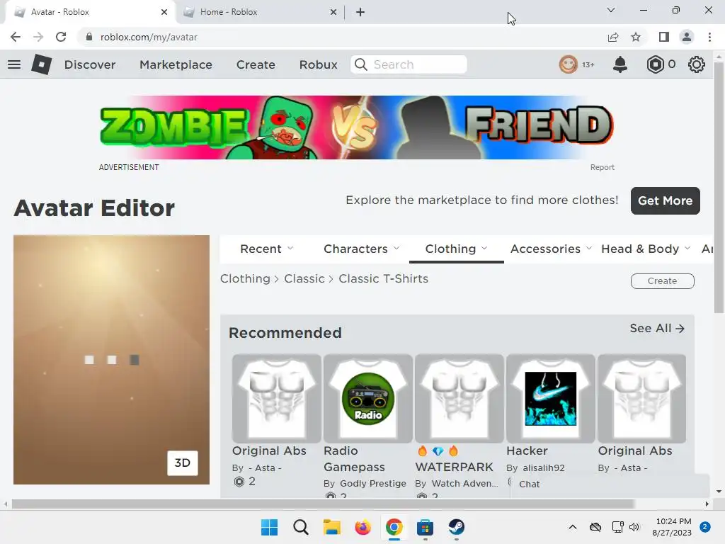The image size is (725, 544).
Task: Click the share page icon
Action: tap(613, 37)
